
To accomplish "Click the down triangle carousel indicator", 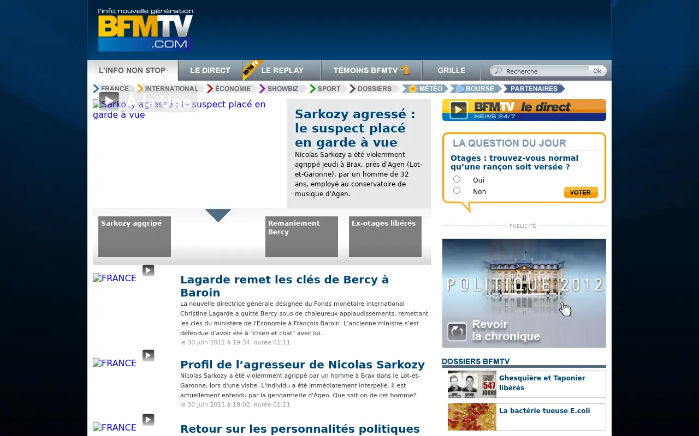I will click(218, 215).
